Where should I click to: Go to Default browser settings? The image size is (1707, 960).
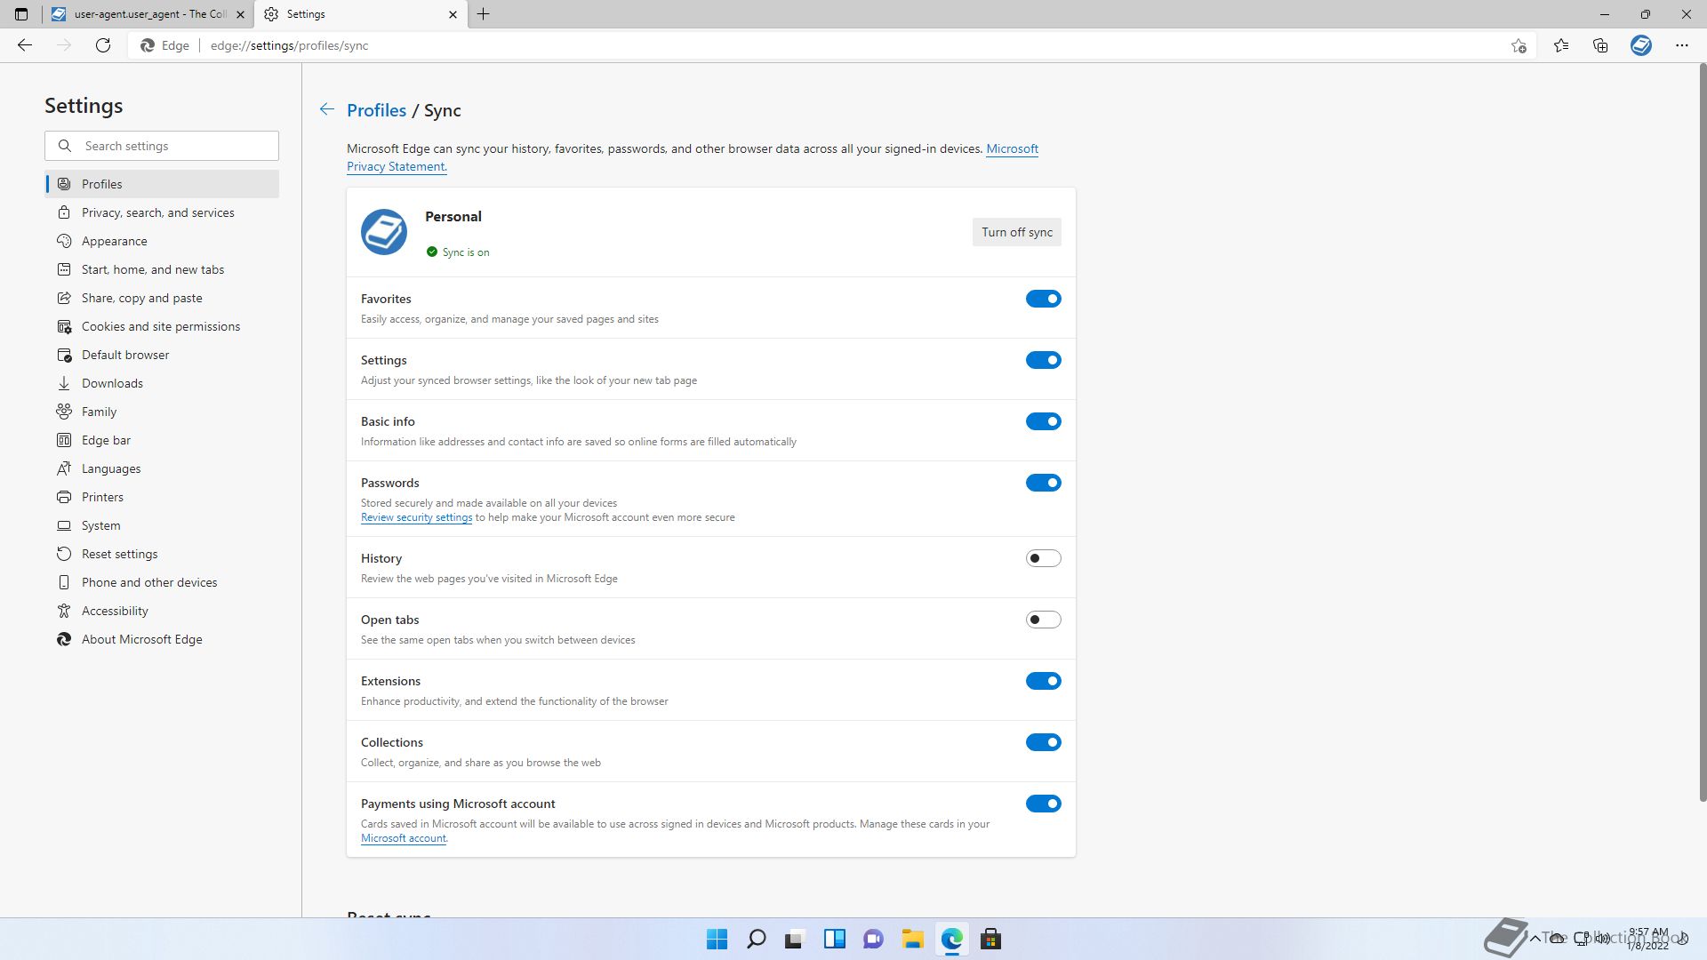(x=162, y=355)
